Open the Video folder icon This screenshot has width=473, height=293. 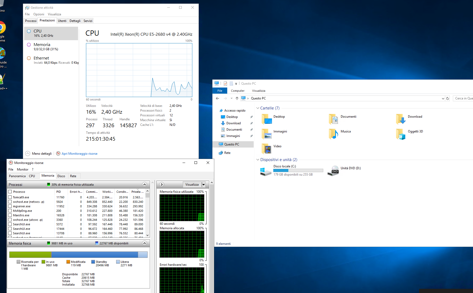[x=267, y=149]
